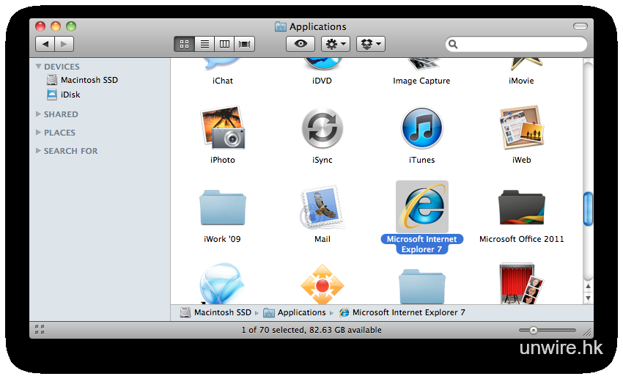Open the Microsoft Office 2011 folder
Viewport: 623px width, 379px height.
coord(520,207)
